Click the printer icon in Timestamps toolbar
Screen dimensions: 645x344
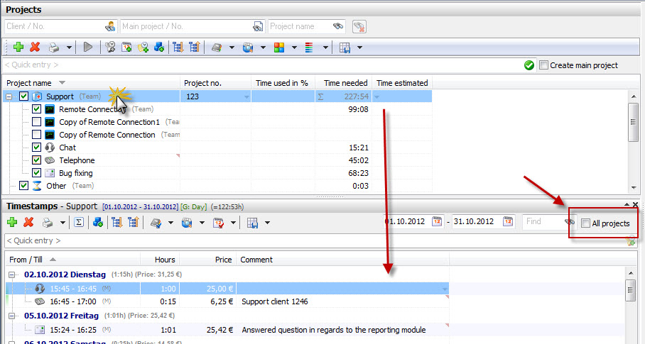click(48, 223)
